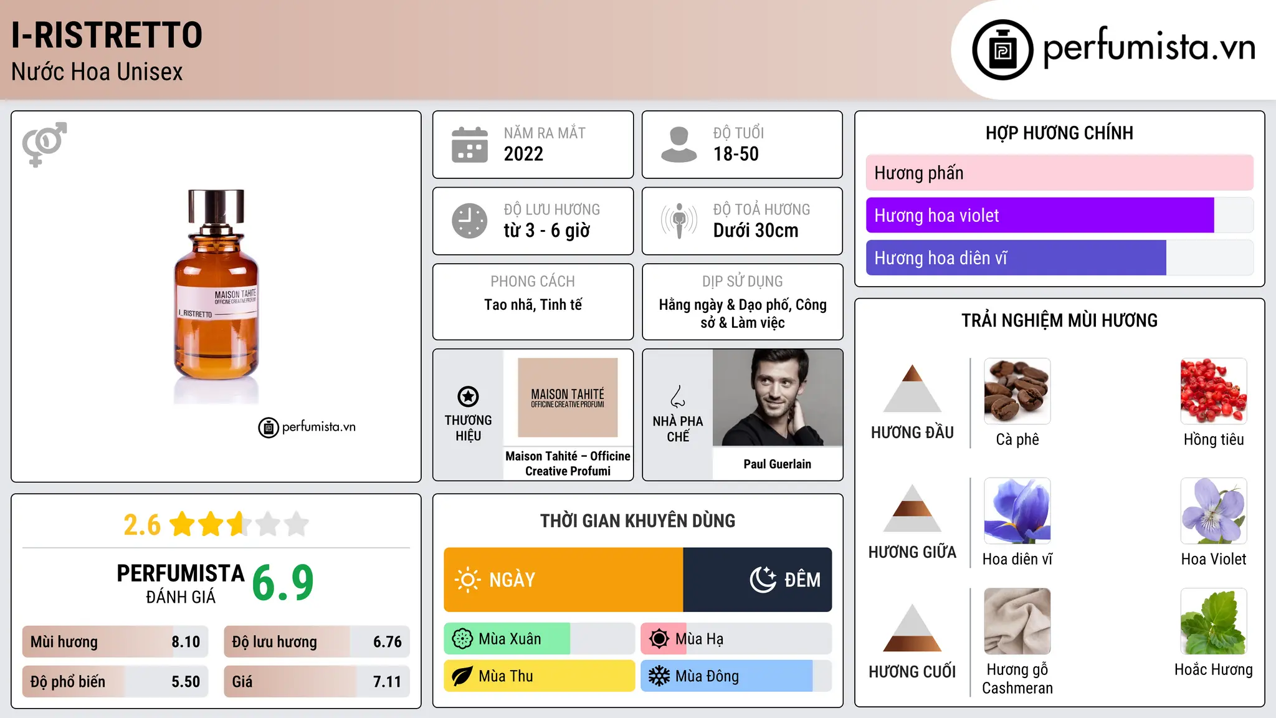The image size is (1276, 718).
Task: Click the Giá 7.11 rating bar
Action: pyautogui.click(x=317, y=682)
